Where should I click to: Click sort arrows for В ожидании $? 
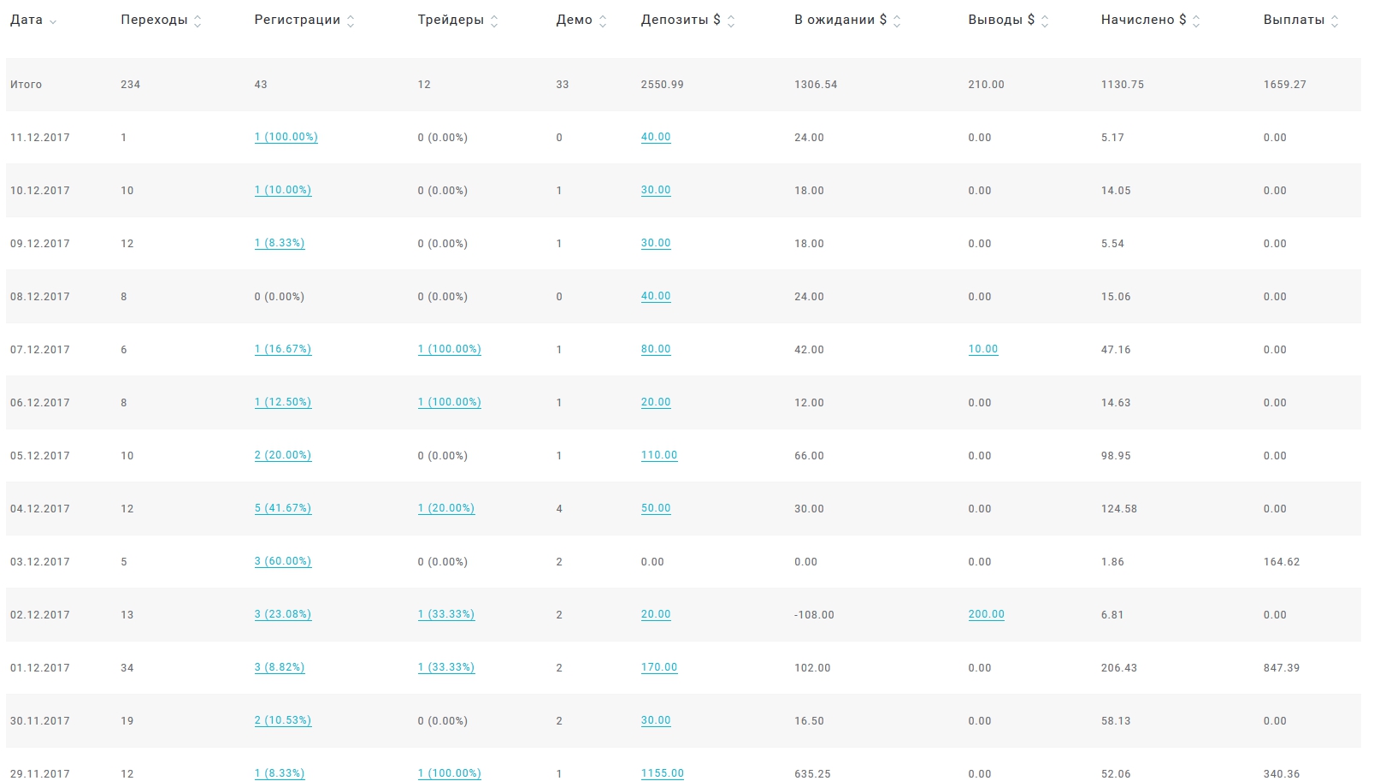pos(897,21)
